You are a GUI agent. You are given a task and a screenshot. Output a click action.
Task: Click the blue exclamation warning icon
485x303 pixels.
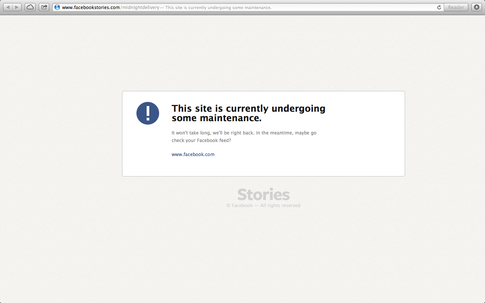coord(148,113)
